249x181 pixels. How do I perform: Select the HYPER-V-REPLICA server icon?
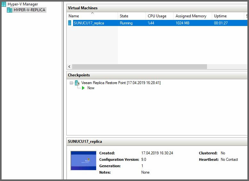tap(10, 10)
